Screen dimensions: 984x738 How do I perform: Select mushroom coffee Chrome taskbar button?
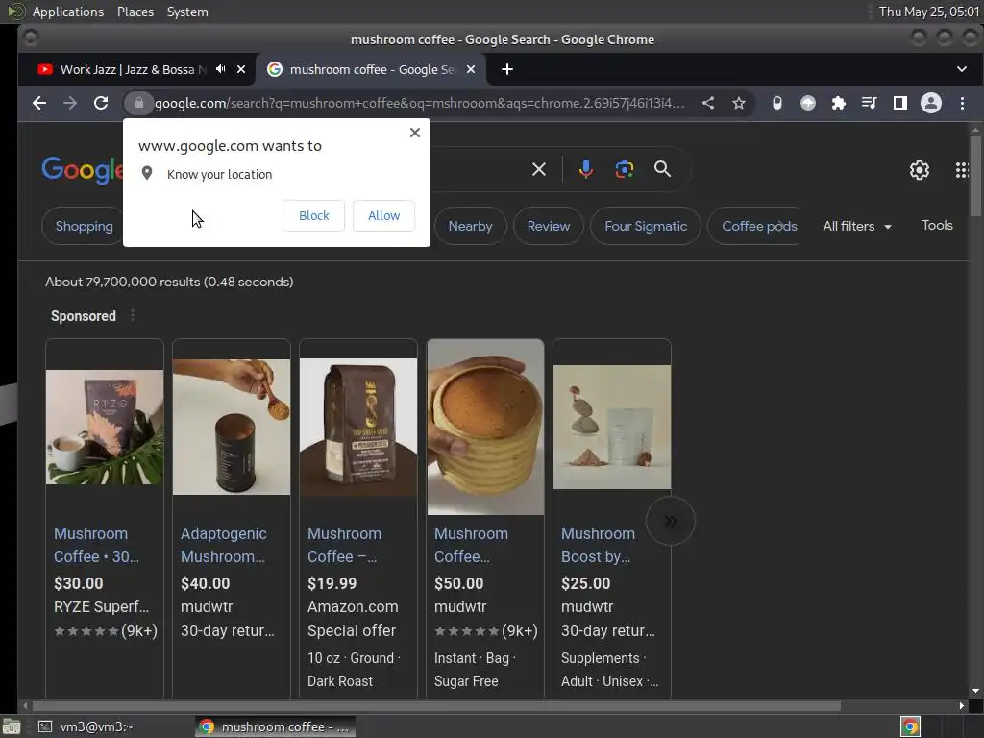276,726
